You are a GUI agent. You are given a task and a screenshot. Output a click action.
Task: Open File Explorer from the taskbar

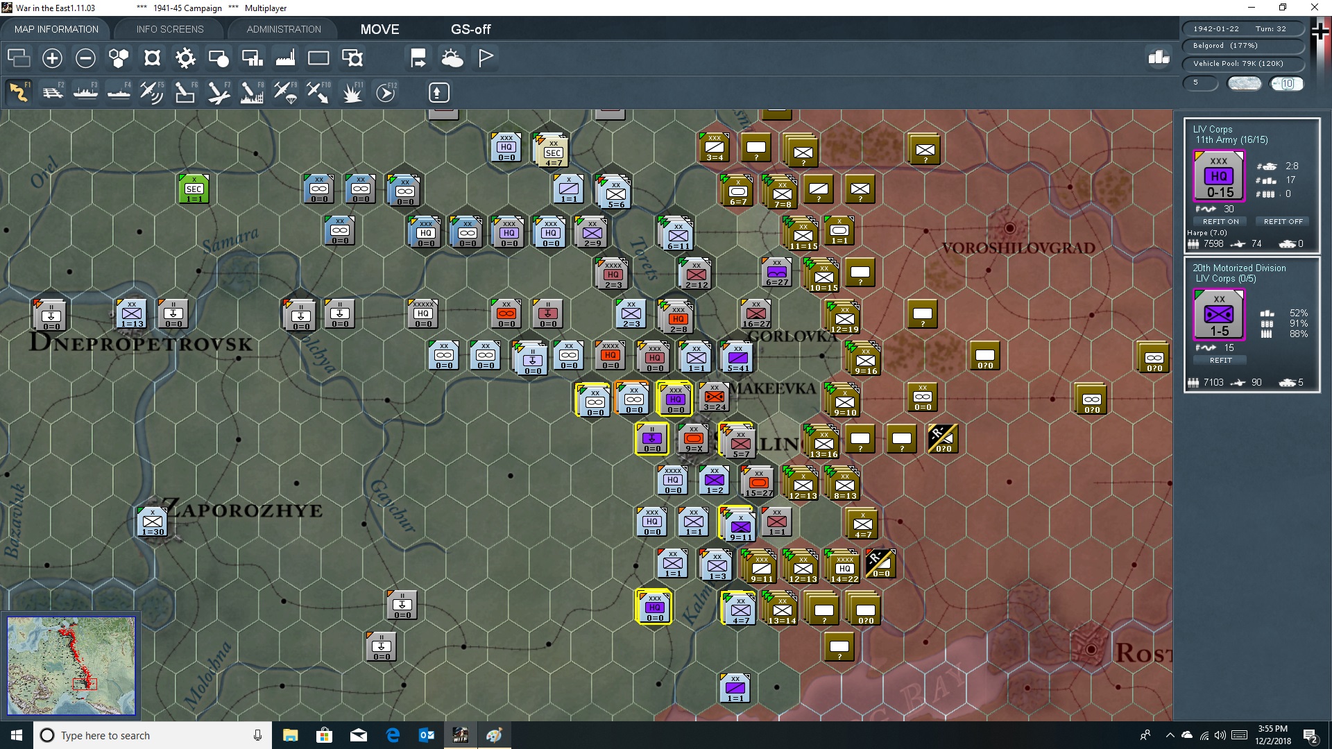290,735
